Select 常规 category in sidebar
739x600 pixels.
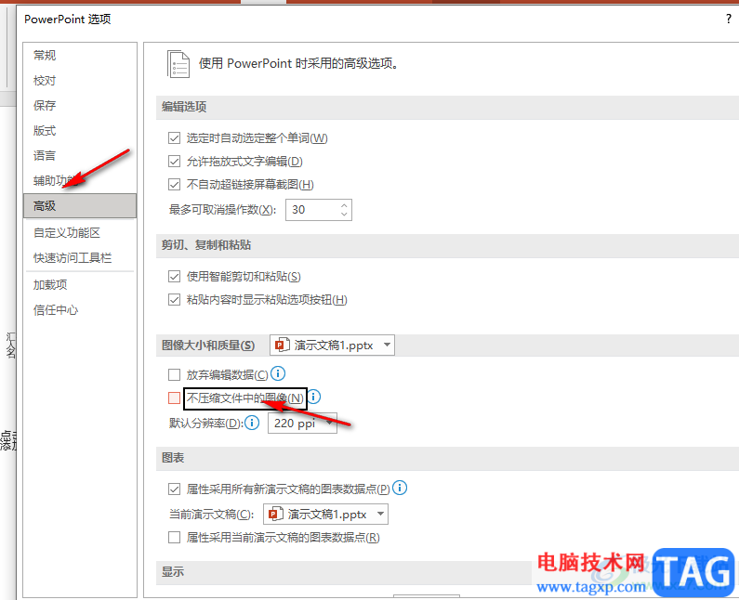coord(80,56)
